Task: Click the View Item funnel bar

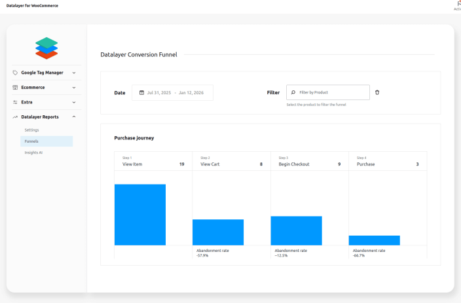Action: coord(140,215)
